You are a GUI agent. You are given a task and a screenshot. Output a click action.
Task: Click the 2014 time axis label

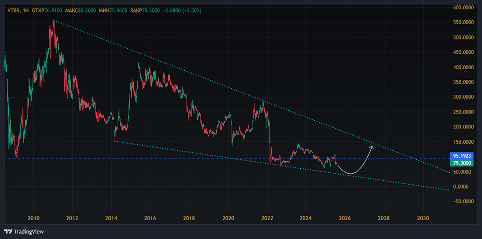coord(111,218)
